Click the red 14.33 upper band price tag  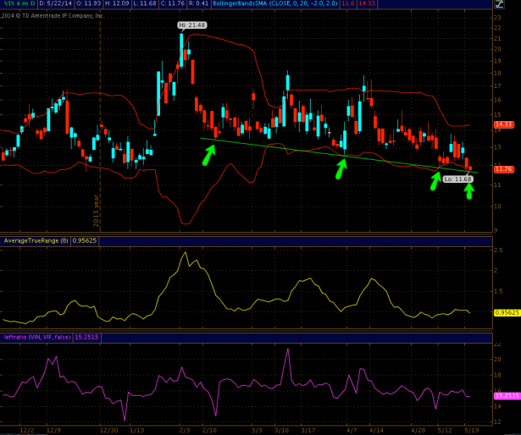pyautogui.click(x=504, y=124)
